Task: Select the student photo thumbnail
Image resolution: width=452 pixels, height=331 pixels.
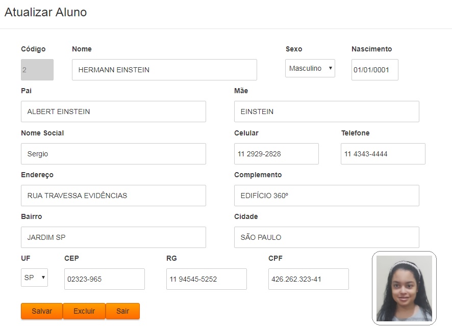Action: tap(404, 288)
